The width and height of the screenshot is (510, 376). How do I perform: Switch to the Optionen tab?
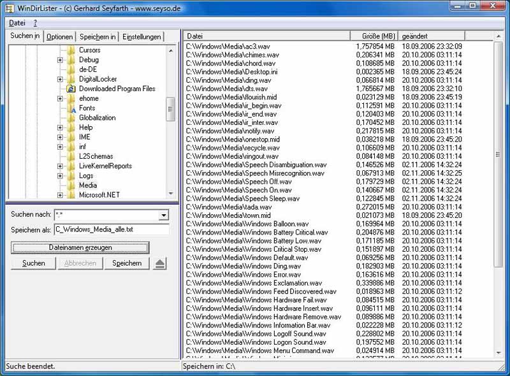tap(59, 37)
